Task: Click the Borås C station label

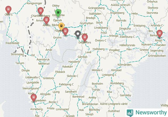Action: (x=54, y=102)
